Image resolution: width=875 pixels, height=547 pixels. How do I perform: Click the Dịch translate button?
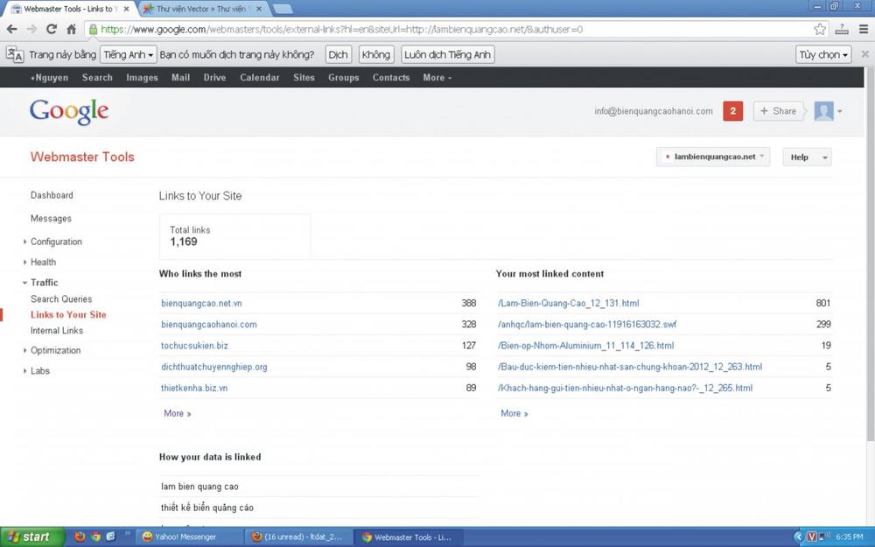pos(338,54)
